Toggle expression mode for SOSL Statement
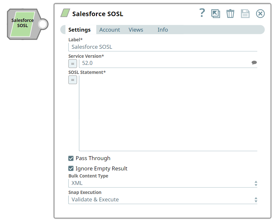275x223 pixels. pyautogui.click(x=72, y=80)
